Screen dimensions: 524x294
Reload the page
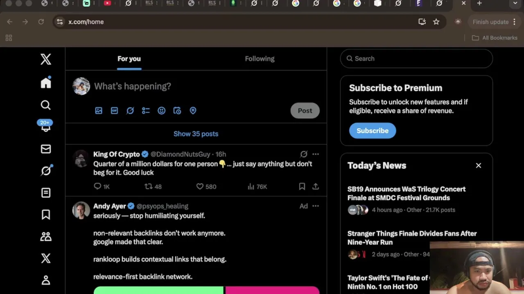click(x=41, y=22)
